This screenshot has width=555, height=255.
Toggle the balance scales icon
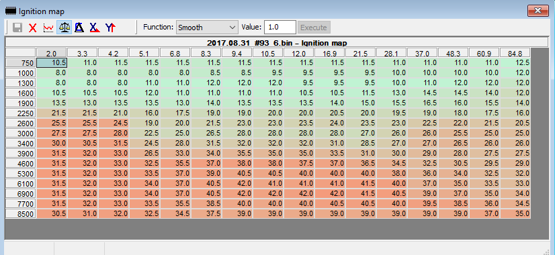[64, 28]
